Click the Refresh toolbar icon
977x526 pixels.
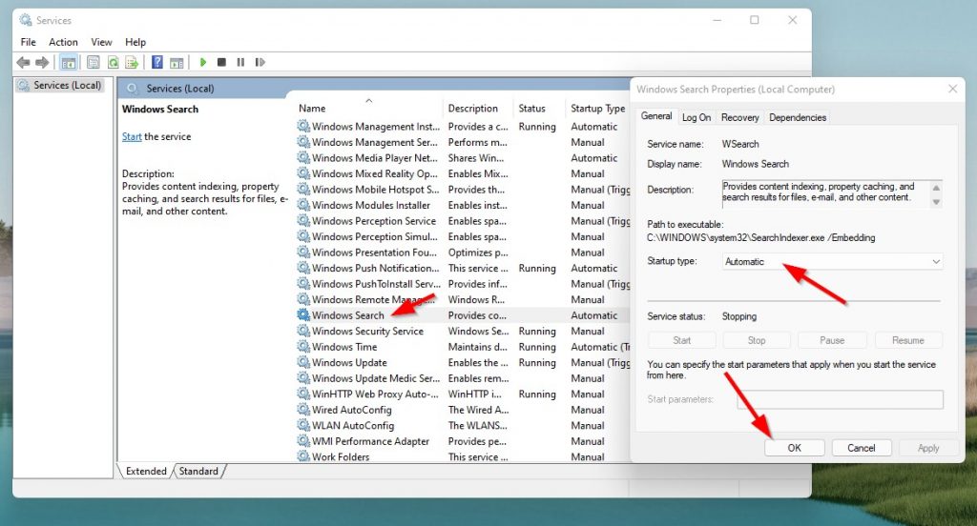[x=113, y=62]
